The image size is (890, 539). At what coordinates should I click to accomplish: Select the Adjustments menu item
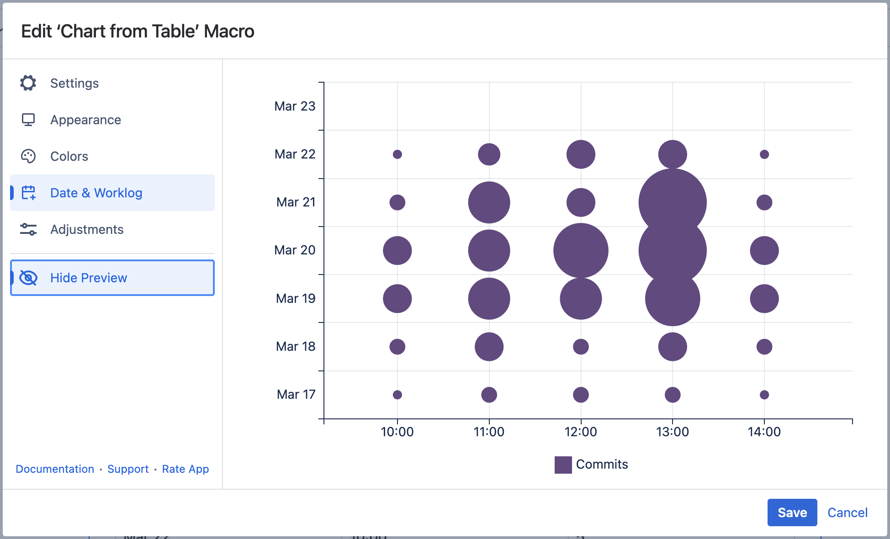(87, 229)
